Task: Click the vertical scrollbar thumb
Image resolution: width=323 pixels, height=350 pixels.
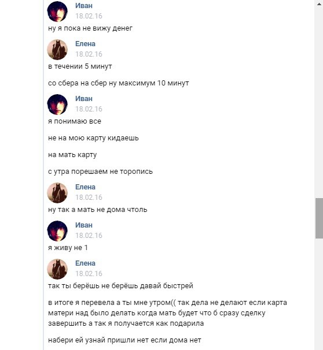Action: [319, 218]
